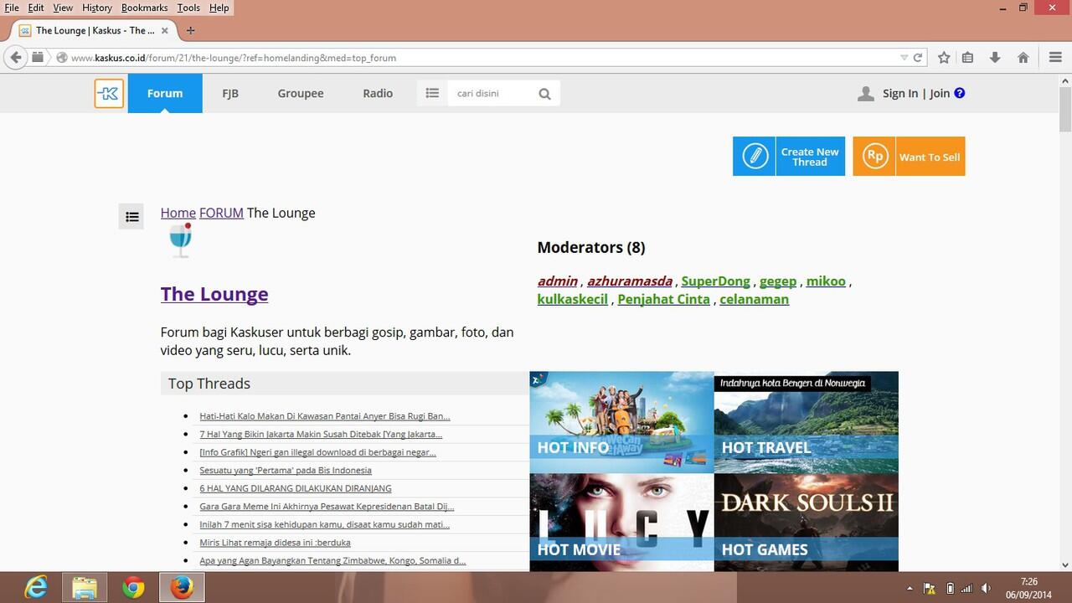Open moderator kulkaskecil profile

tap(573, 299)
